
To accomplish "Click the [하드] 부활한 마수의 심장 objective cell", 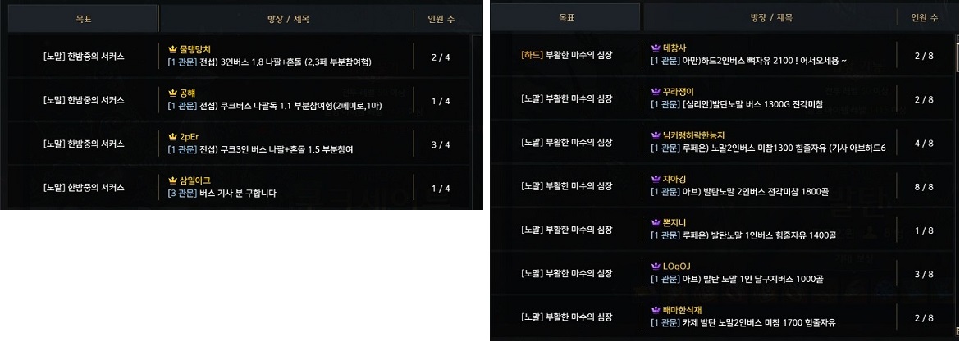I will pos(567,55).
